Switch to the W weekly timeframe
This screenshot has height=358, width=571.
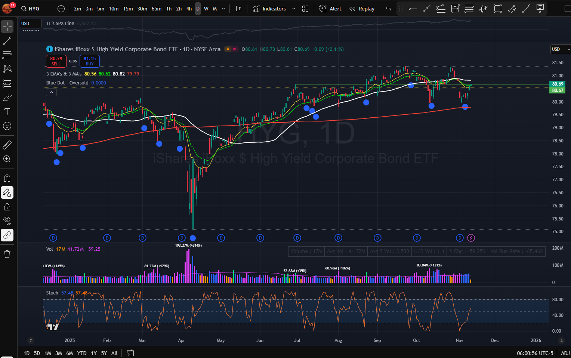pos(206,9)
